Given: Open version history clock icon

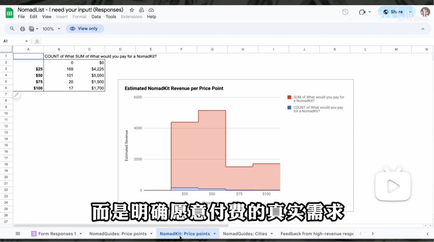Looking at the screenshot, I should pos(345,12).
